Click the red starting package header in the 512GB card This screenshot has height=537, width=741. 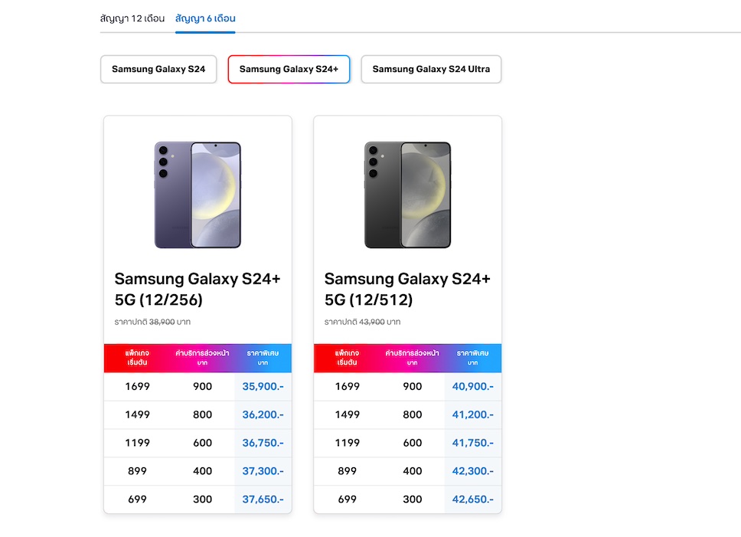[348, 358]
